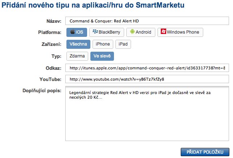233x158 pixels.
Task: Click the Doplňující popis text area
Action: pyautogui.click(x=147, y=113)
